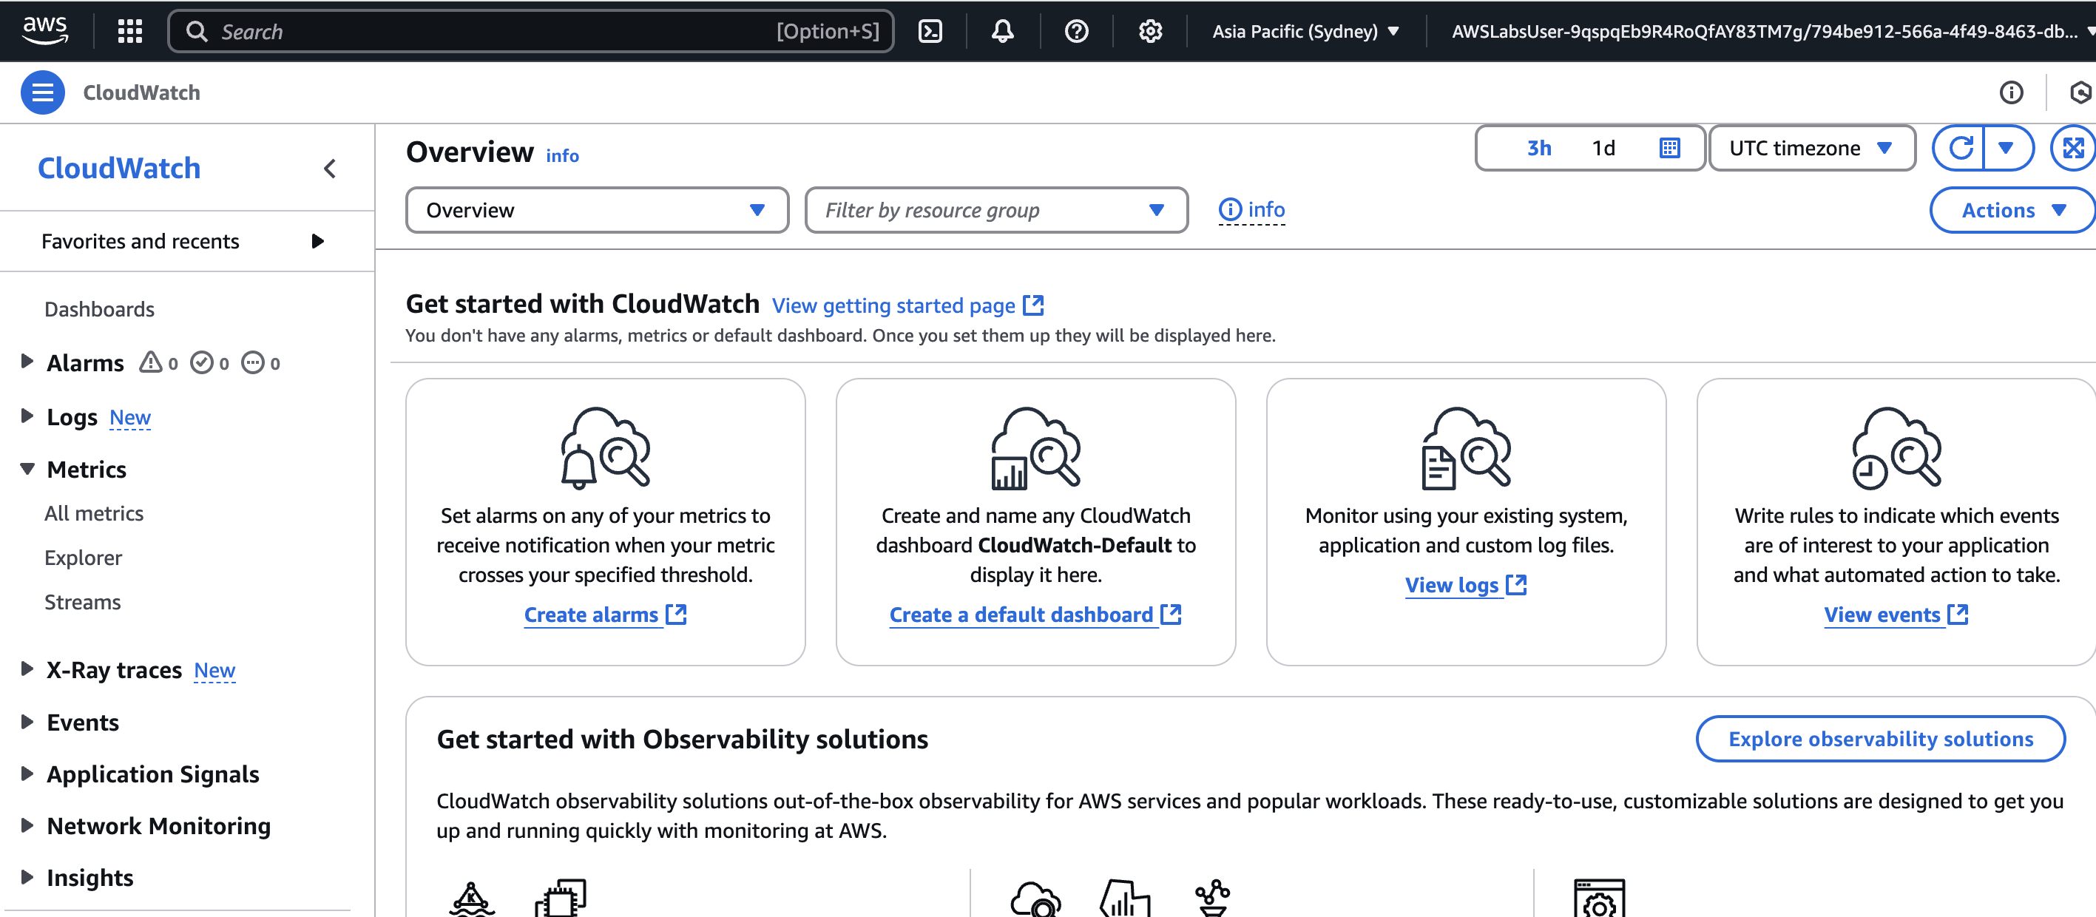Click the search magnifier icon
2096x917 pixels.
pyautogui.click(x=197, y=32)
